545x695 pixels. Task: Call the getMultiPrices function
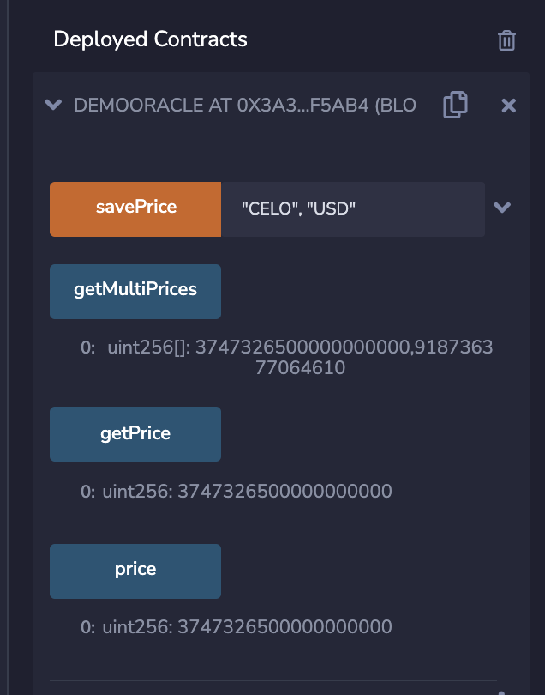[x=135, y=291]
